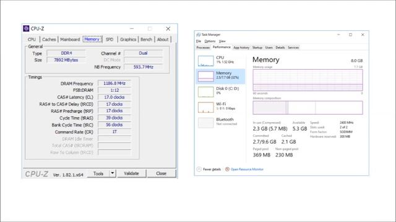Screen dimensions: 396x222
Task: Open the Bench tab in CPU-Z
Action: pyautogui.click(x=146, y=39)
